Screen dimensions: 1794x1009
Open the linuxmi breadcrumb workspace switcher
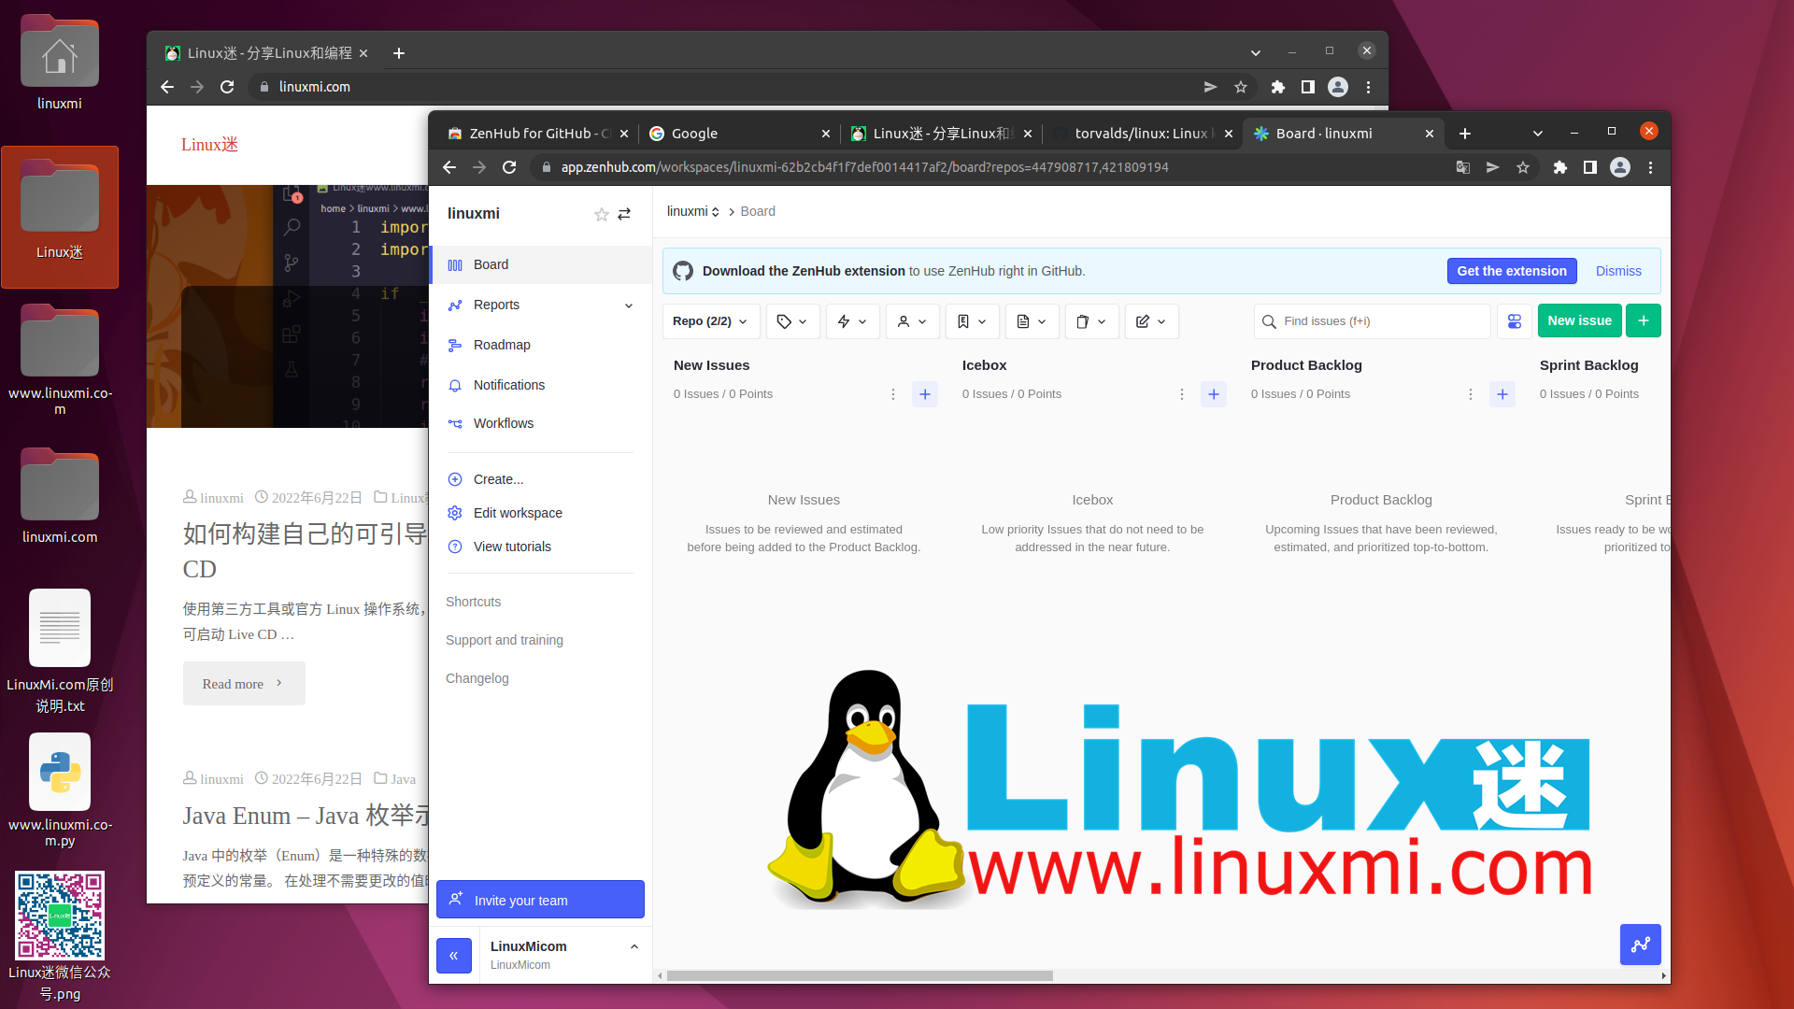[693, 211]
